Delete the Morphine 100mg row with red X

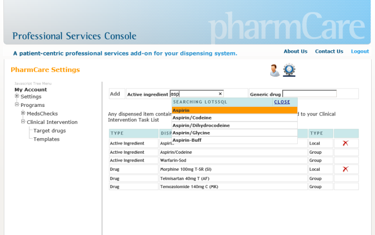(x=346, y=169)
